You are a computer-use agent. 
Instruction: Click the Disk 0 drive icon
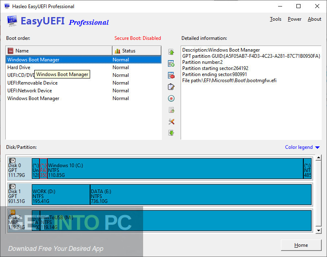click(x=12, y=160)
